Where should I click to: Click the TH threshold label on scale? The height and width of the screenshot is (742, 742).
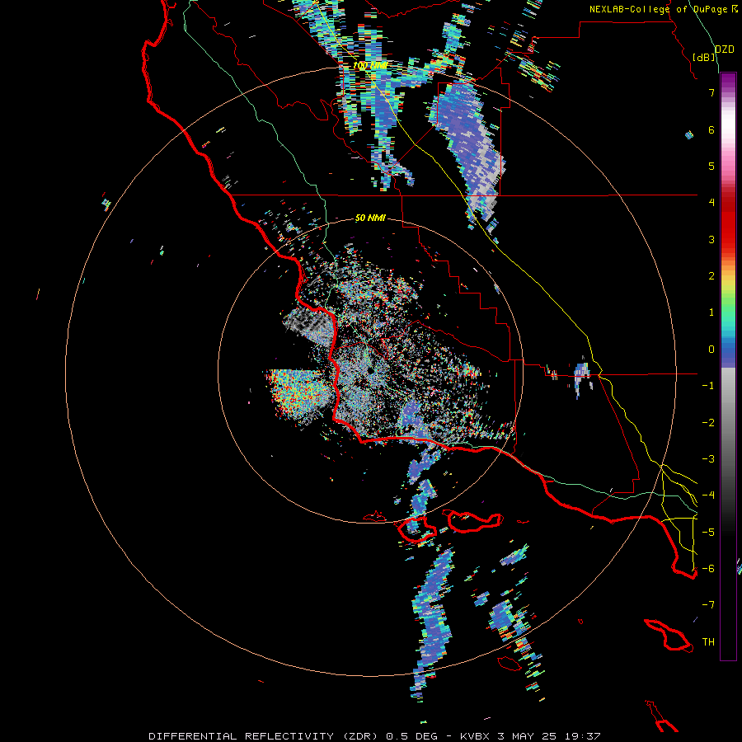(x=708, y=642)
